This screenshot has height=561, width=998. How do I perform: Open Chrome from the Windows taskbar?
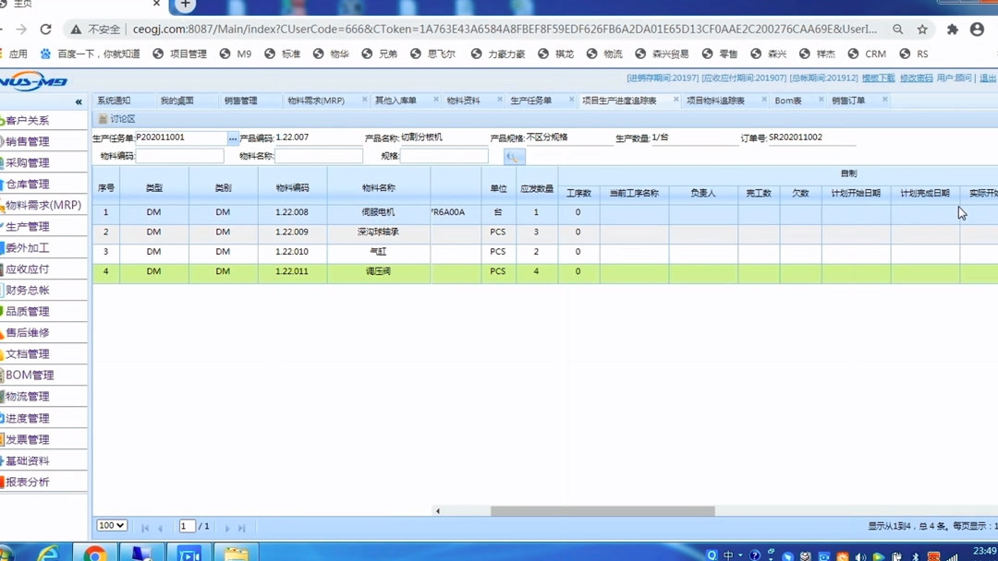click(x=95, y=553)
